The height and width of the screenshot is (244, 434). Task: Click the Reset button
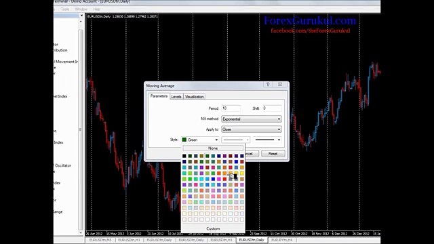coord(273,154)
